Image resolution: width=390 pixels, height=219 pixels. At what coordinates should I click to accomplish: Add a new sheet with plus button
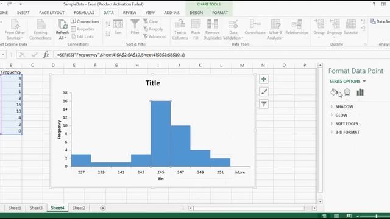[x=103, y=208]
